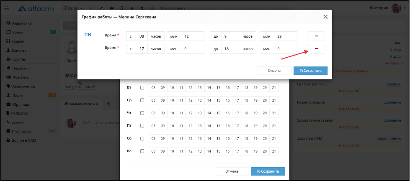
Task: Remove the 08–9 time row with minus button
Action: tap(316, 36)
